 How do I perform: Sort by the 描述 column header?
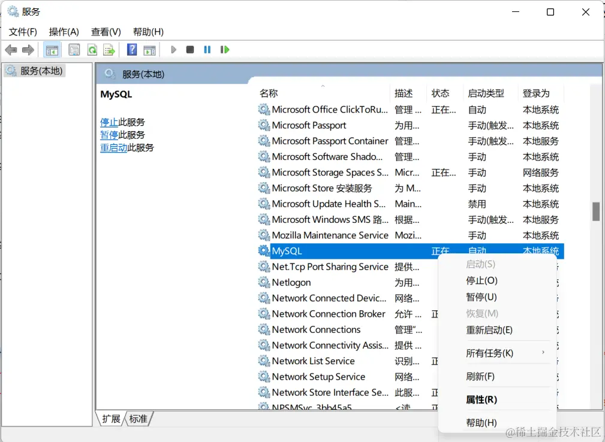click(408, 93)
